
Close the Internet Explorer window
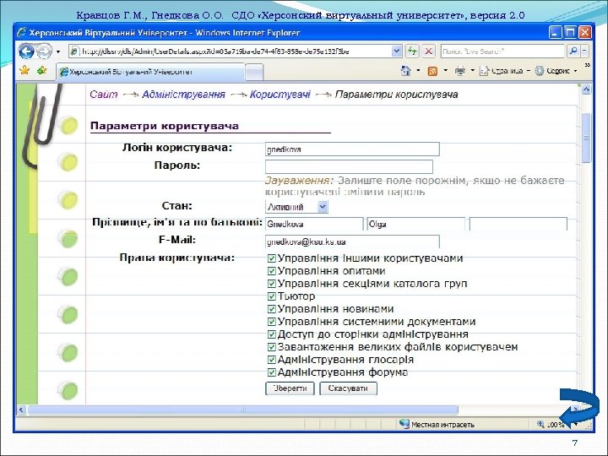584,33
